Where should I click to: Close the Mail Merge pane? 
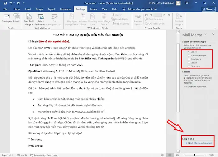pyautogui.click(x=213, y=35)
